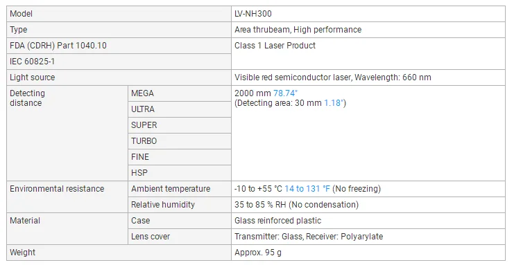Screen dimensions: 514x265
Task: Select the Light source label
Action: 32,77
